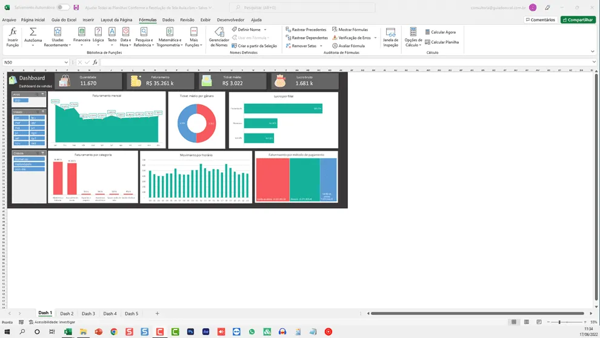Click the Compartilhar button

pyautogui.click(x=578, y=20)
